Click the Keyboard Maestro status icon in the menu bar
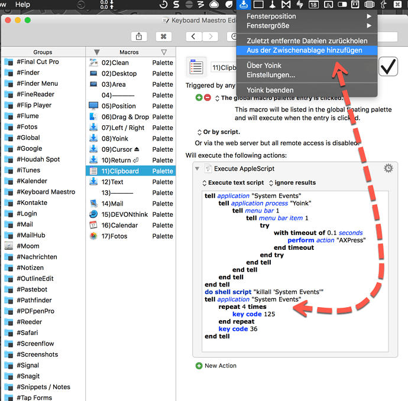408x401 pixels. pos(397,4)
